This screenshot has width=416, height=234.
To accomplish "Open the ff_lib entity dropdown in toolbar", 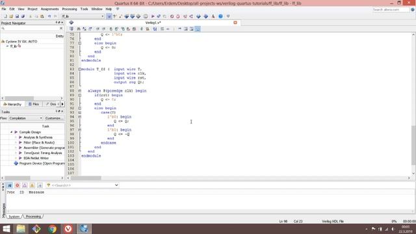I will click(83, 16).
